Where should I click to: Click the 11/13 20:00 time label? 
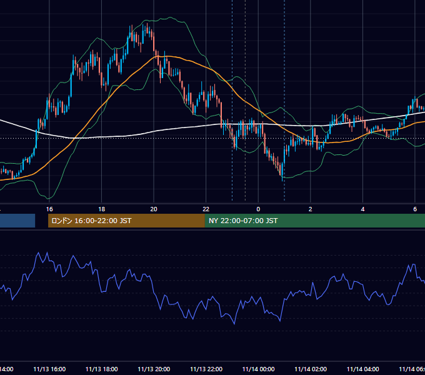(154, 369)
